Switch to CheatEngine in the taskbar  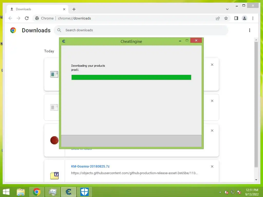(x=68, y=192)
